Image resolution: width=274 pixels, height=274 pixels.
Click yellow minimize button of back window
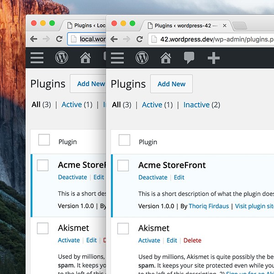(x=43, y=23)
